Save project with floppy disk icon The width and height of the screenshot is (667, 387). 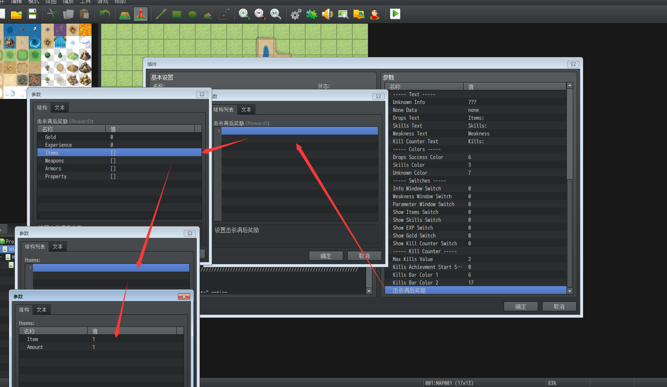tap(33, 15)
